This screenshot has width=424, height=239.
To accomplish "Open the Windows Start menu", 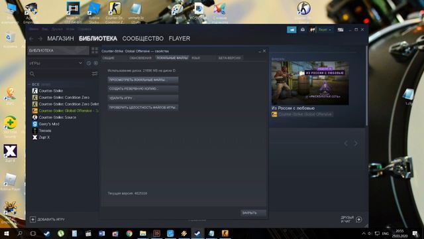I will pos(6,234).
